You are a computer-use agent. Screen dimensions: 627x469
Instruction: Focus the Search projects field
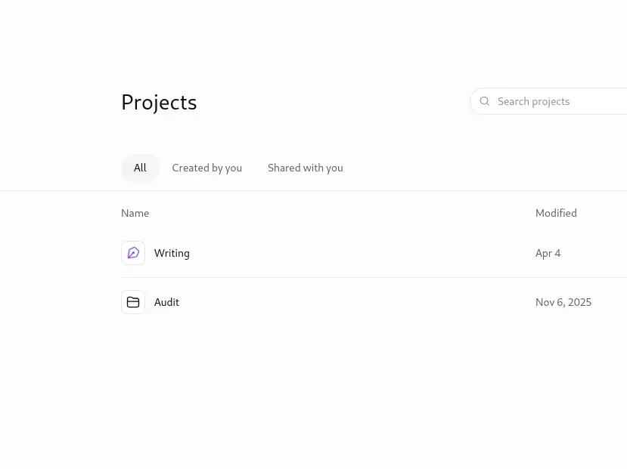point(548,101)
